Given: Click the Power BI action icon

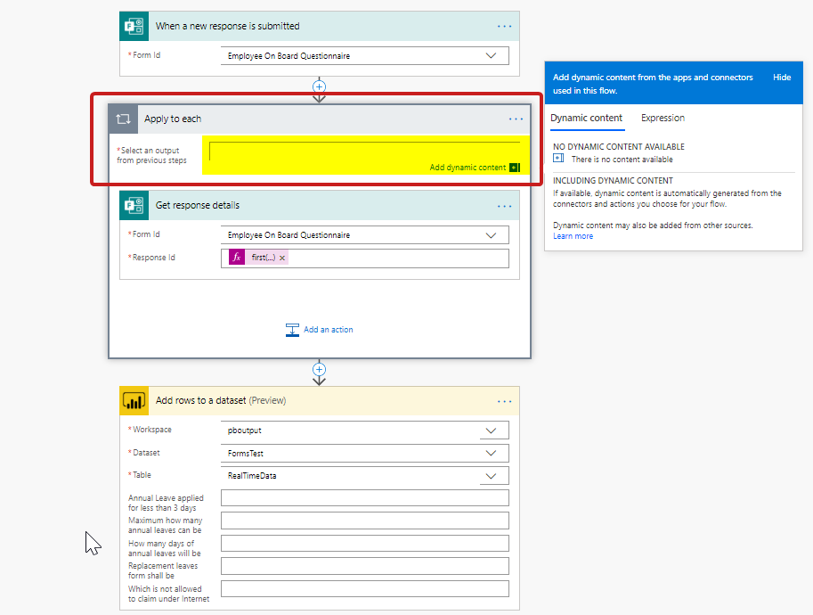Looking at the screenshot, I should 134,400.
